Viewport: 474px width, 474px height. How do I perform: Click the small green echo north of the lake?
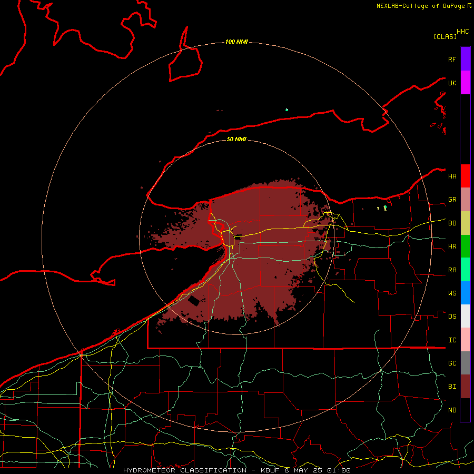(x=287, y=110)
